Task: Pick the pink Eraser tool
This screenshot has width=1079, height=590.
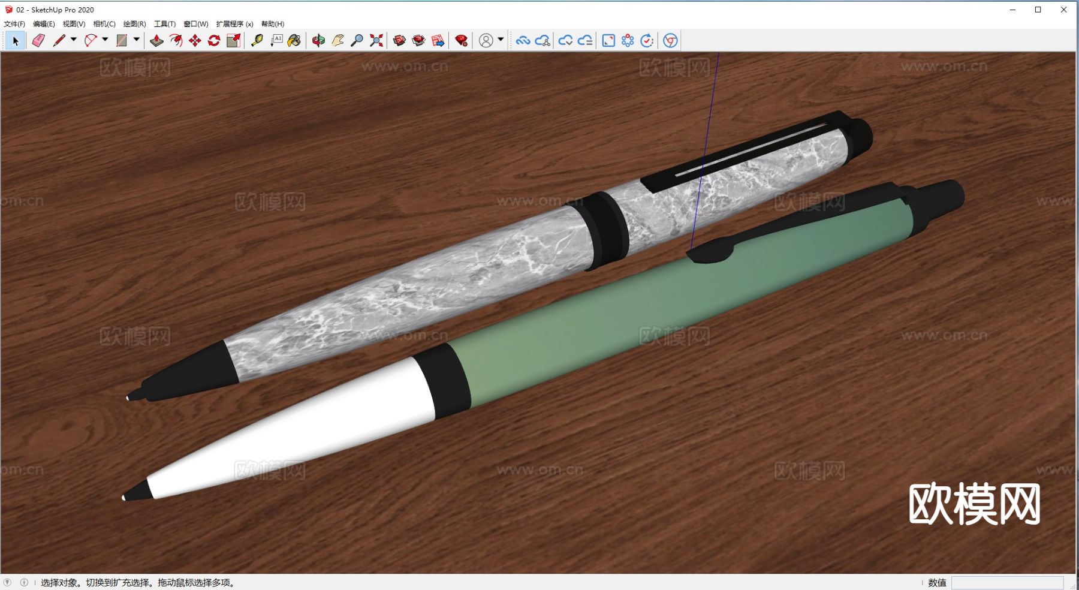Action: click(x=38, y=41)
